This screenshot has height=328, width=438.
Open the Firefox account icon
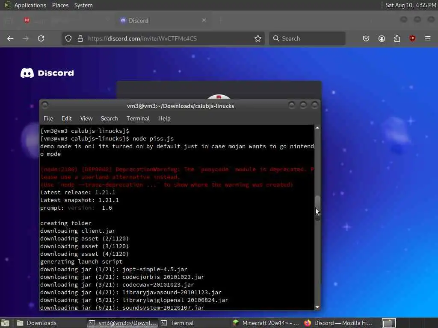[382, 38]
